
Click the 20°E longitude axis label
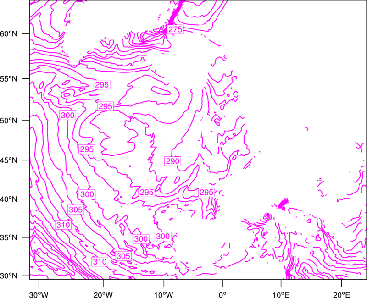tap(341, 294)
